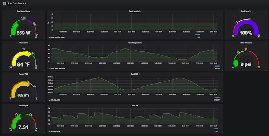Toggle the orp.last_value legend series
Viewport: 269px width, 136px height.
pyautogui.click(x=56, y=100)
